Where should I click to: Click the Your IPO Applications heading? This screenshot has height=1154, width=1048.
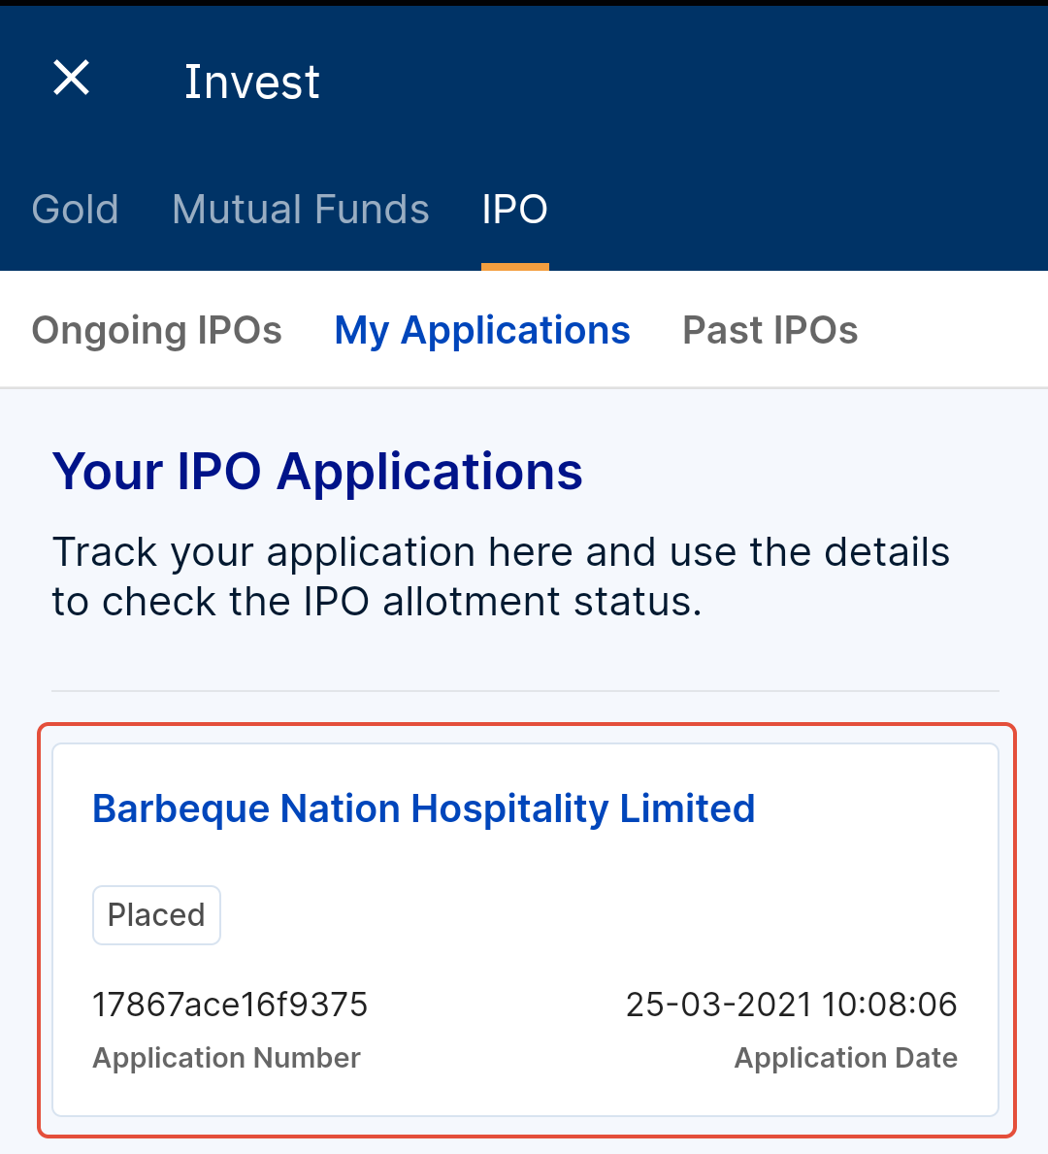317,472
